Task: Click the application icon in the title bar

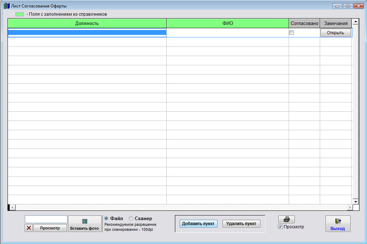Action: click(7, 6)
